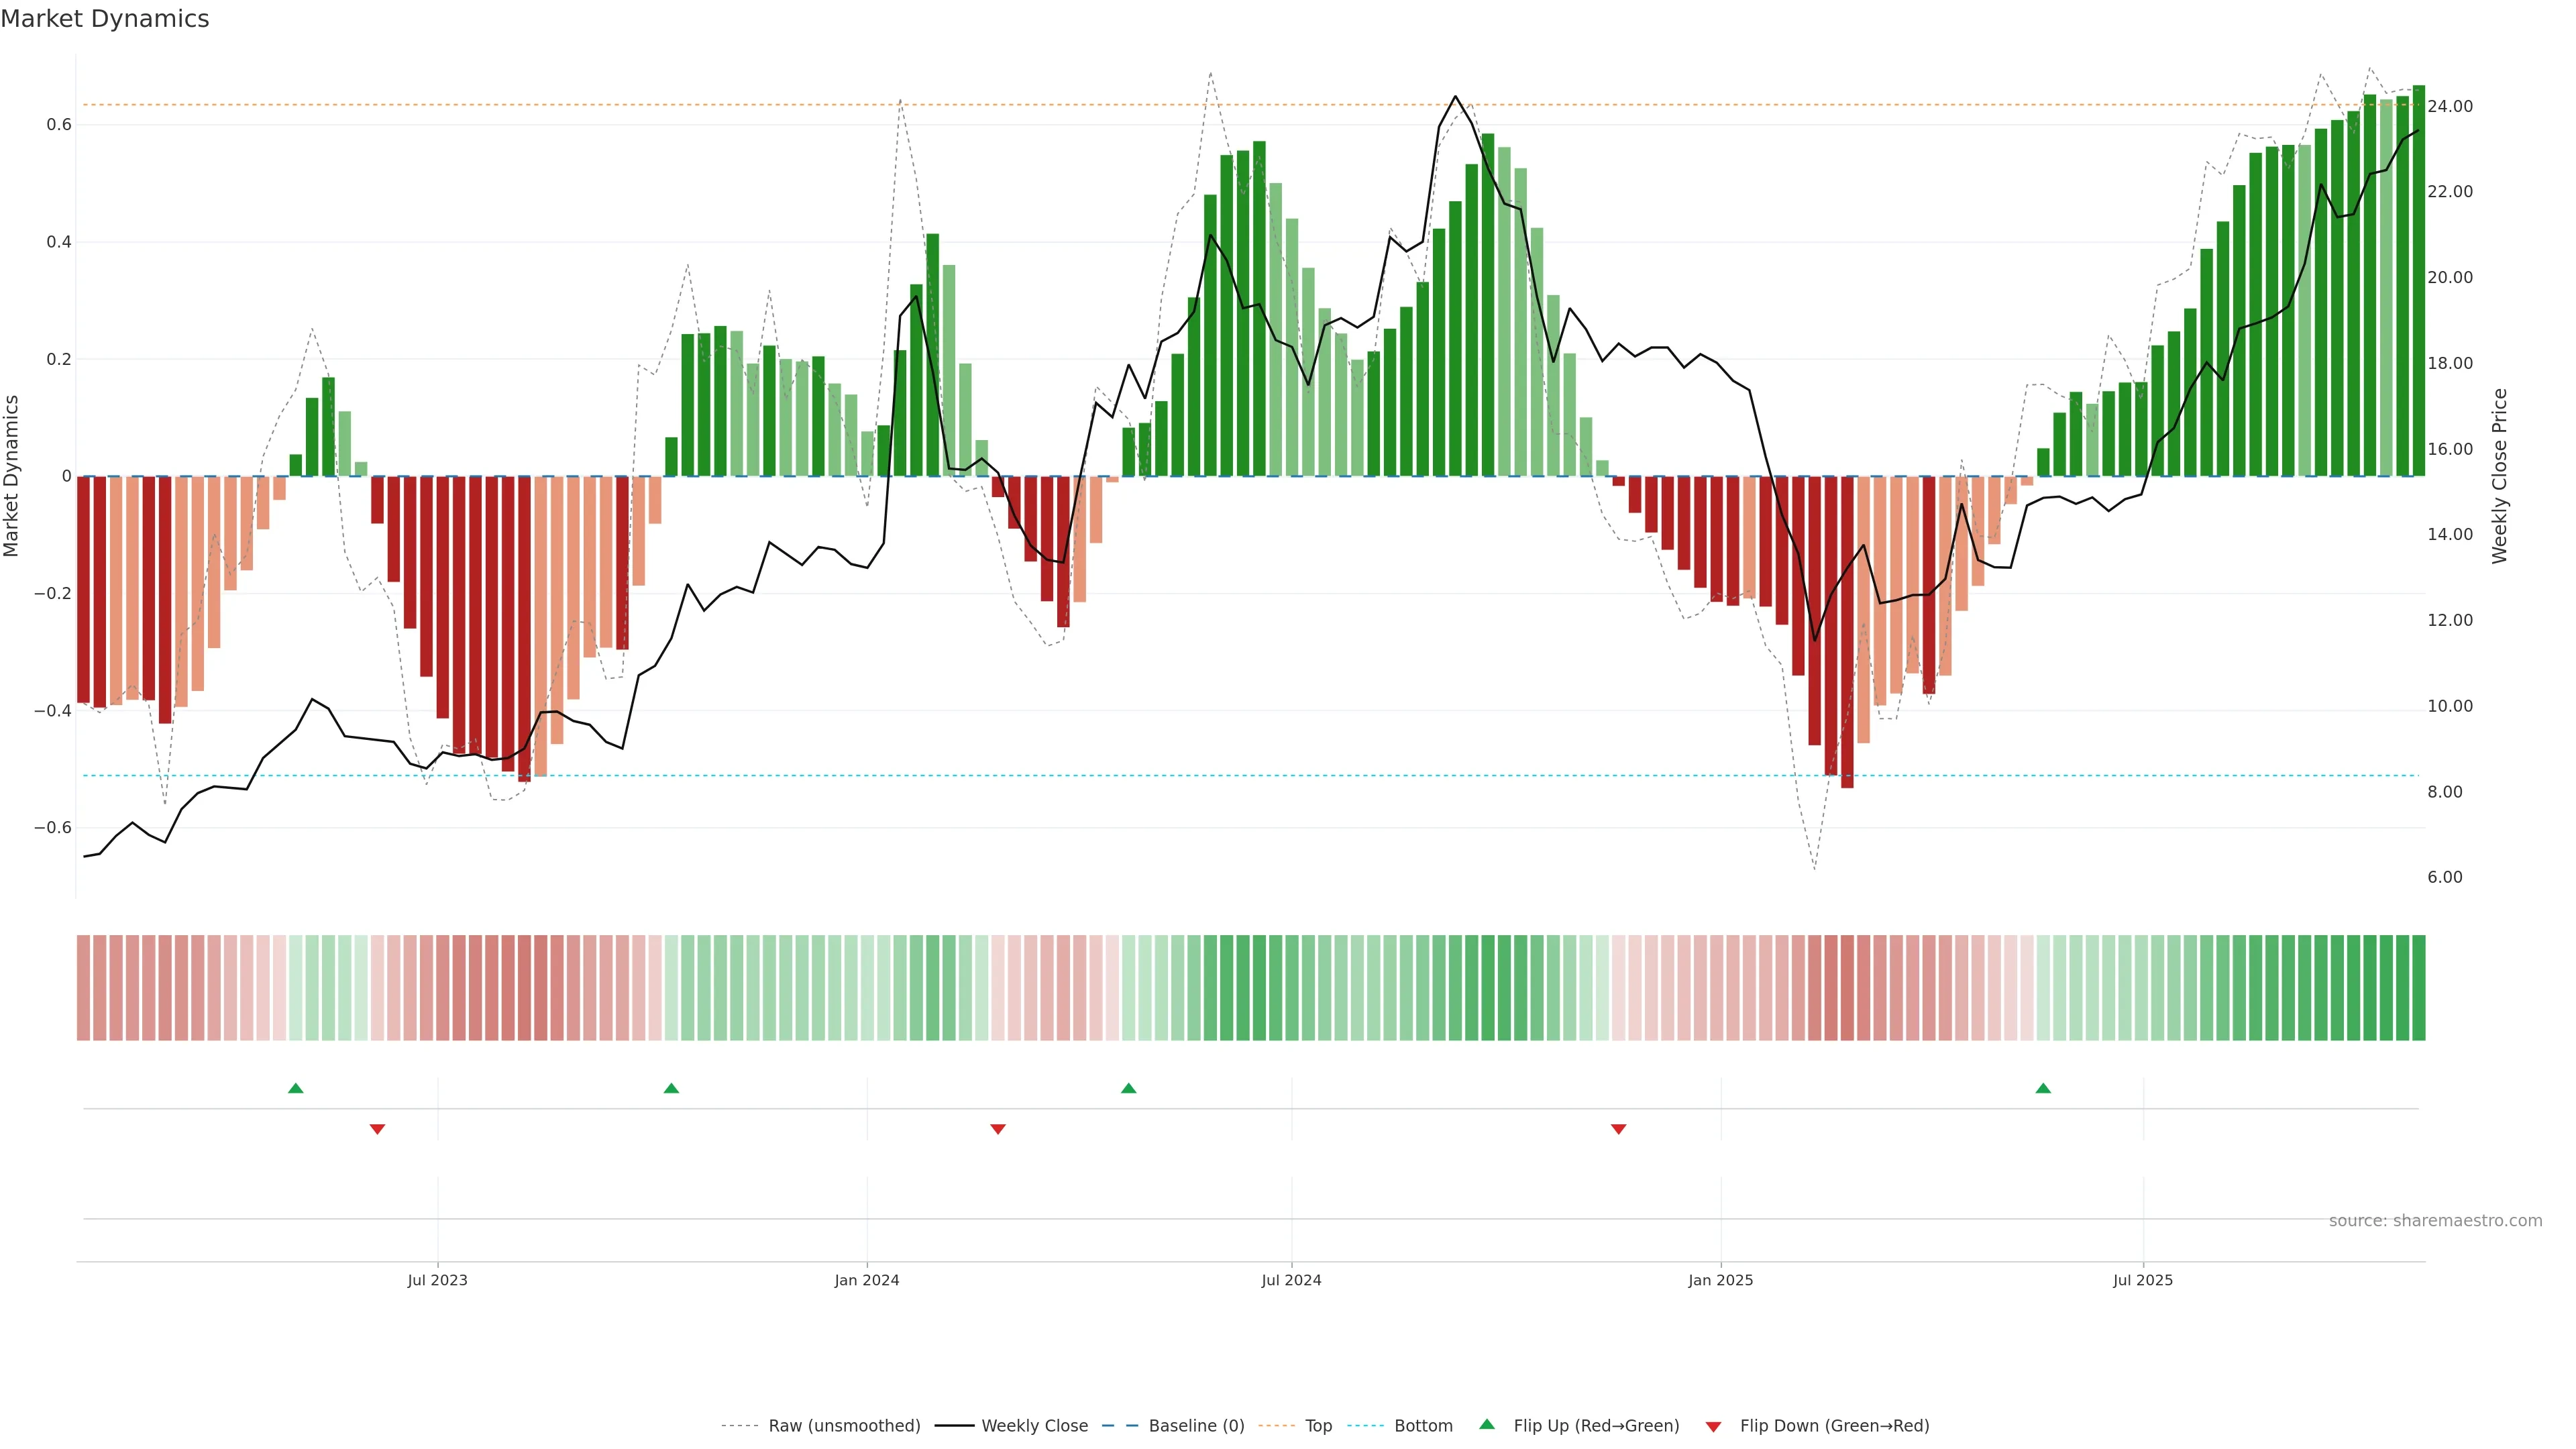Click the green Flip Up marker before Jan 2024
Viewport: 2576px width, 1449px height.
point(671,1088)
